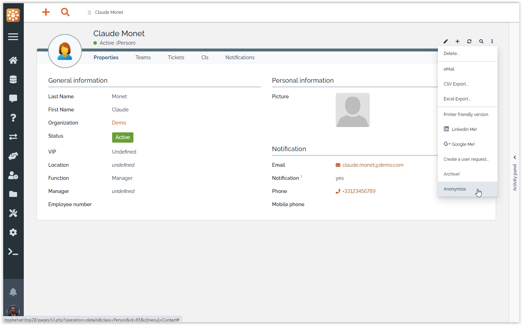Click the database icon in the sidebar
Viewport: 522px width, 325px height.
(13, 79)
